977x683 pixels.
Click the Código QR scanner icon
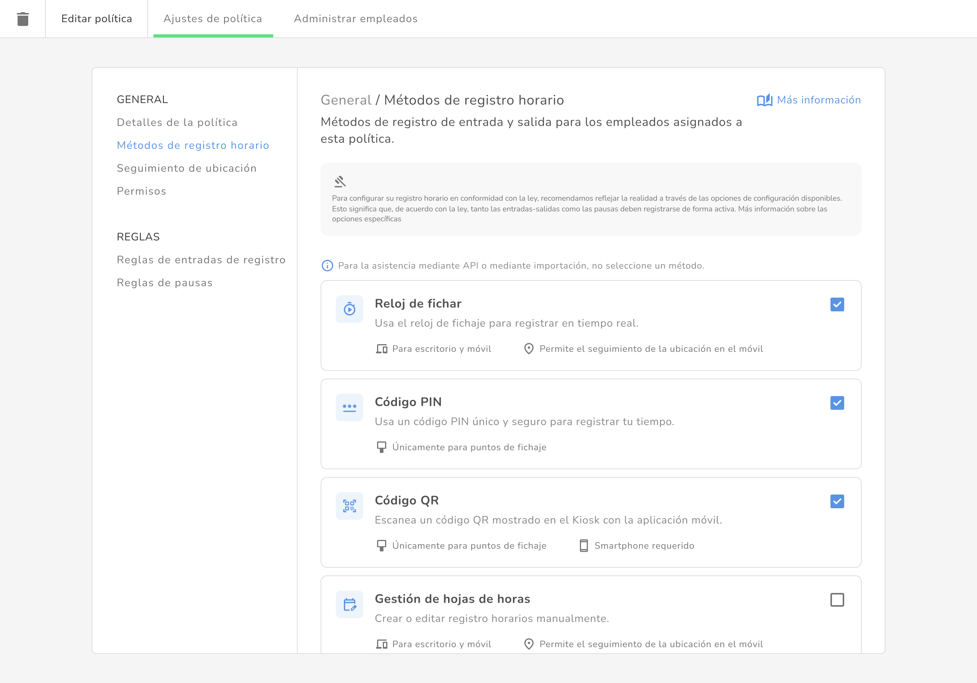[349, 506]
